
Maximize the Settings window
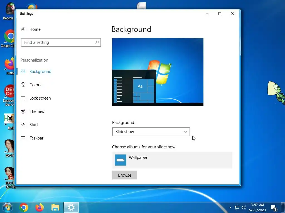coord(220,14)
